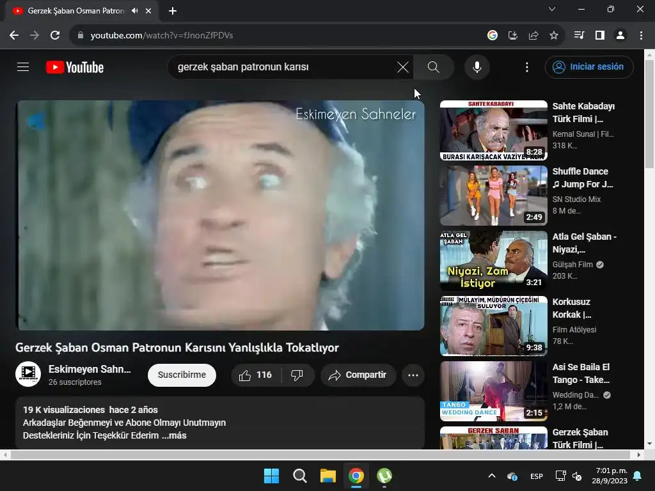Open Korkusuz Korkak video thumbnail

[x=493, y=325]
